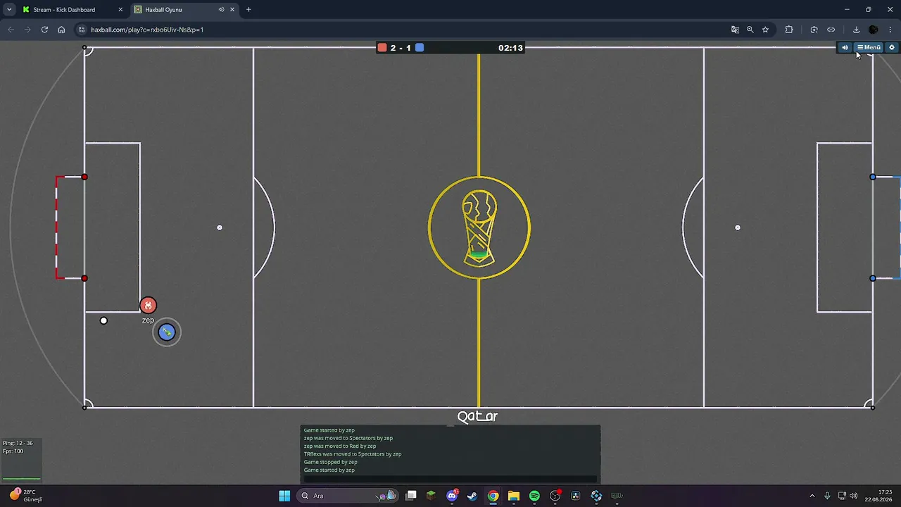Translate this page icon
The height and width of the screenshot is (507, 901).
pyautogui.click(x=735, y=30)
